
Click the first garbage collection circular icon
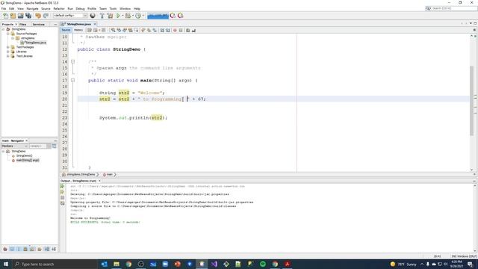(x=173, y=16)
